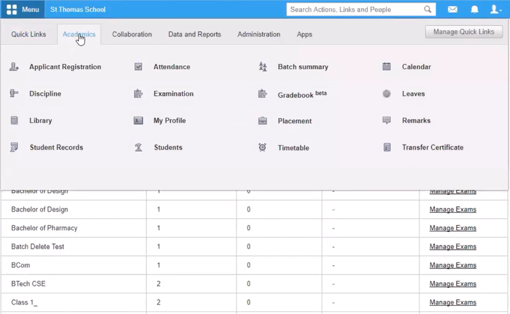Click the notifications bell icon
510x314 pixels.
pos(475,9)
